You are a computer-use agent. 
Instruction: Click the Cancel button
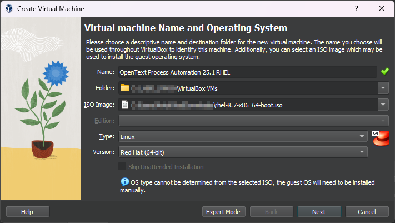coord(367,212)
